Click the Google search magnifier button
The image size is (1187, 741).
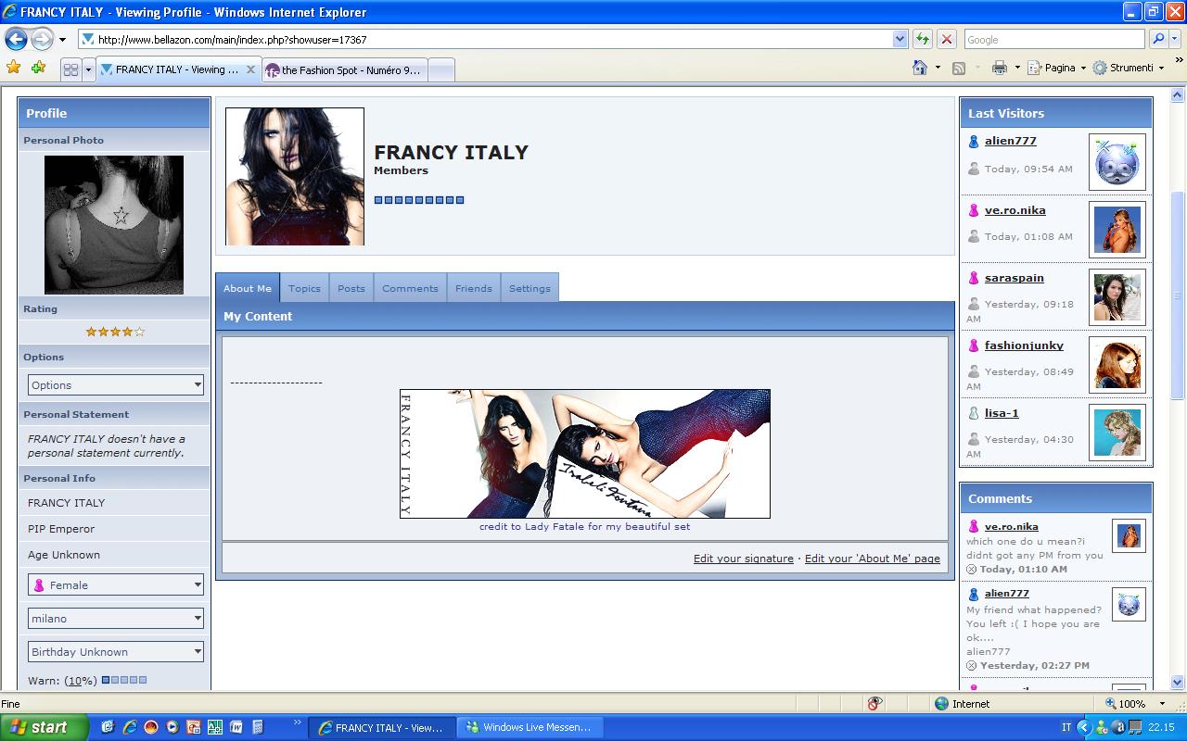point(1158,39)
